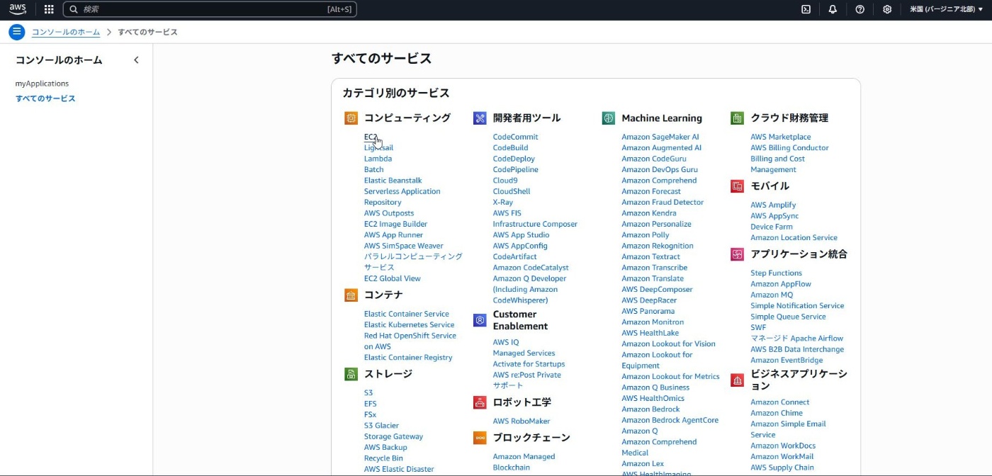This screenshot has height=476, width=992.
Task: Open Managed Services link
Action: (x=524, y=353)
